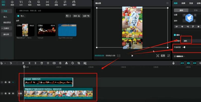Click the 比例 aspect ratio button
Image resolution: width=201 pixels, height=102 pixels.
tap(163, 56)
